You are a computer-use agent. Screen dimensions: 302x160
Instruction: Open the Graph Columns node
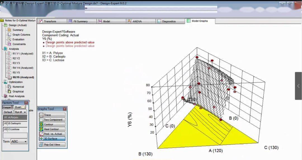tap(21, 35)
